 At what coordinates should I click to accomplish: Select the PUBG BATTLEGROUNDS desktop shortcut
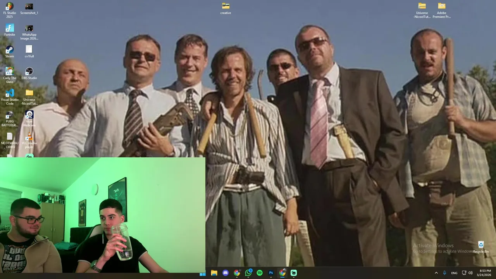9,119
